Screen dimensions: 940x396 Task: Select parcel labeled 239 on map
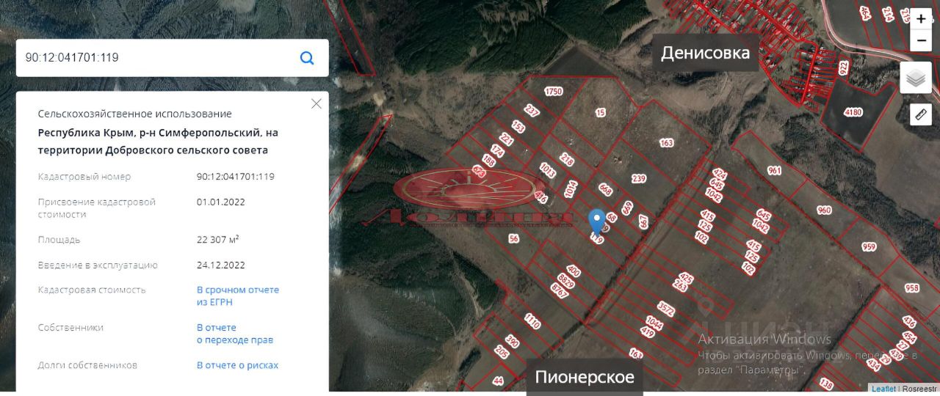coord(638,179)
